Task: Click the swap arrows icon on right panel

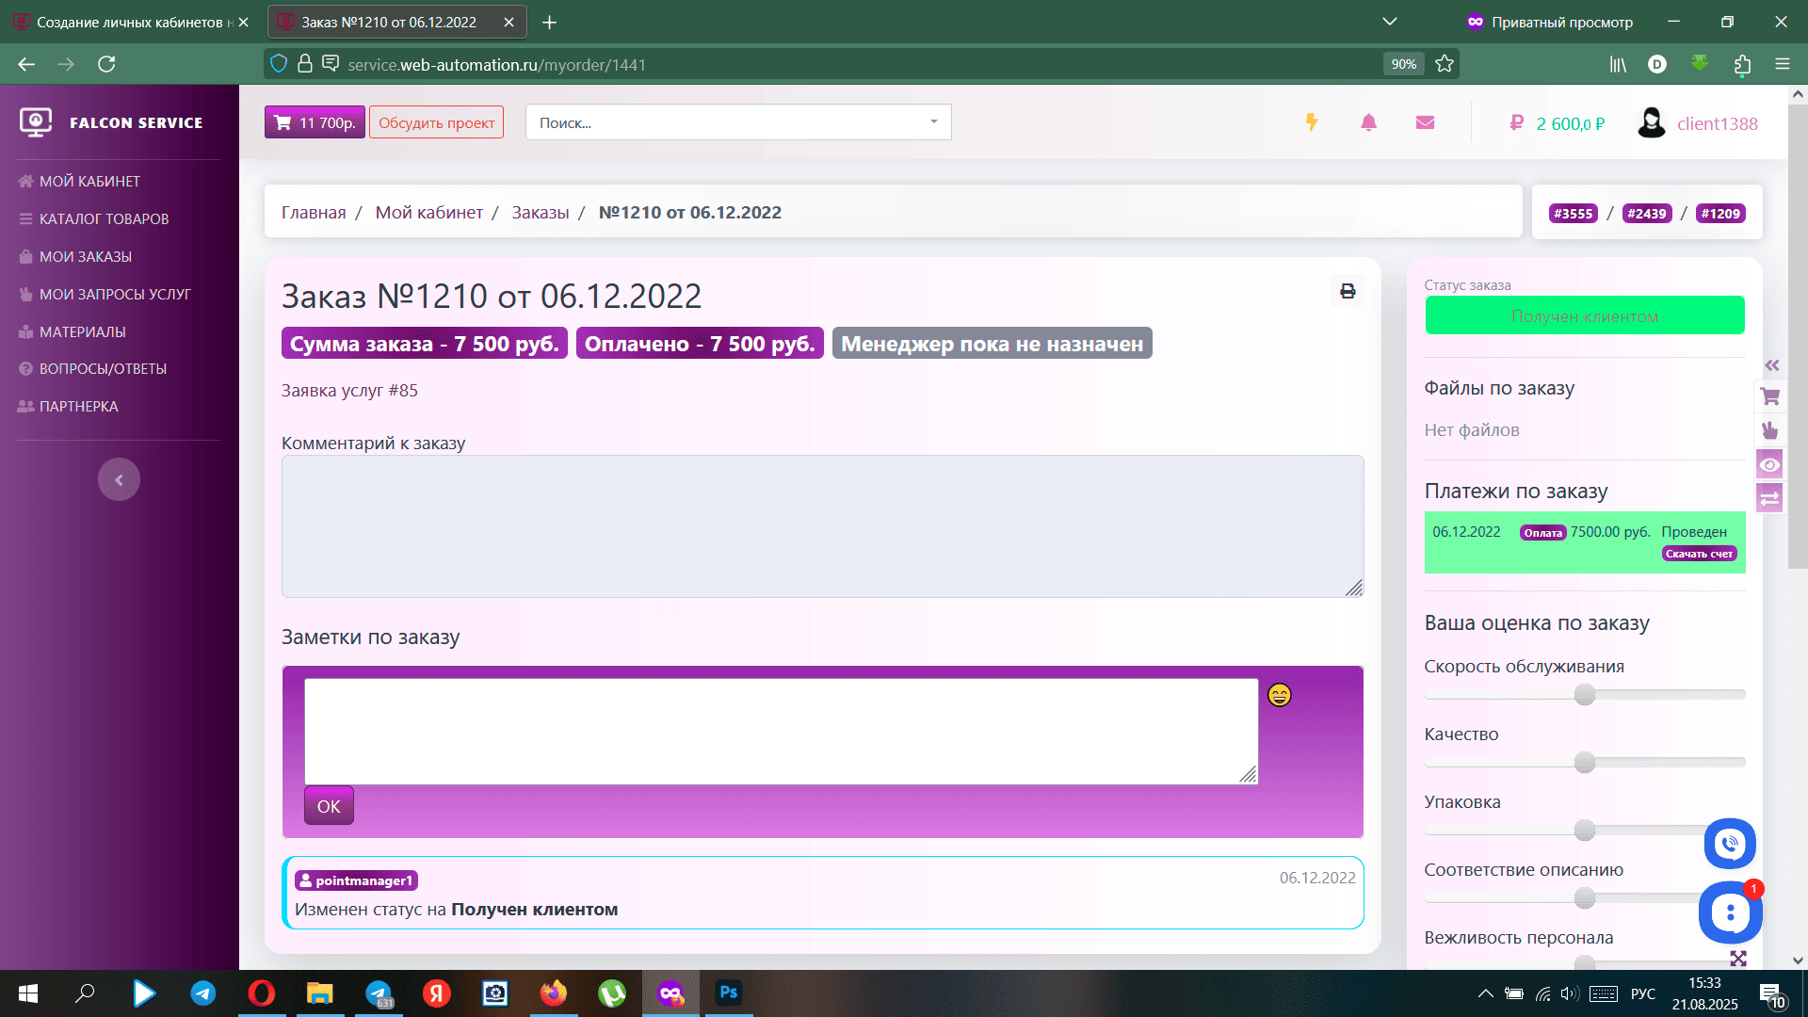Action: point(1770,498)
